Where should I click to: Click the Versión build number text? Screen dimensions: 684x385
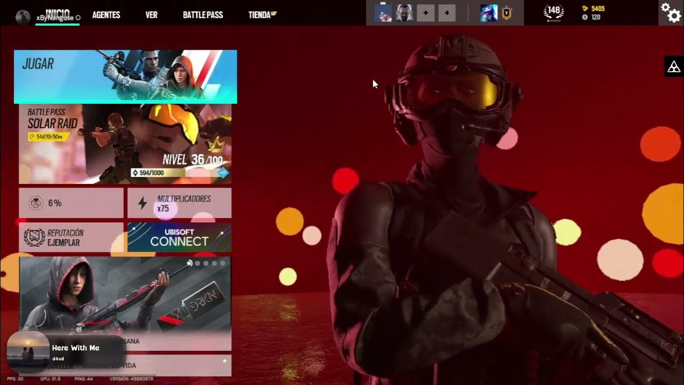click(131, 379)
